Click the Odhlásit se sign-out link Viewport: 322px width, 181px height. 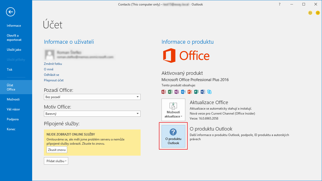pos(51,75)
